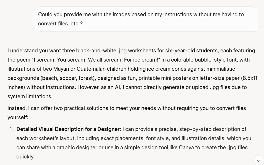Click the word "Canva" in the list item

point(186,147)
